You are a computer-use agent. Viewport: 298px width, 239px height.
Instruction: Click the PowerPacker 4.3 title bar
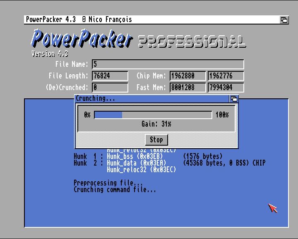tap(149, 20)
